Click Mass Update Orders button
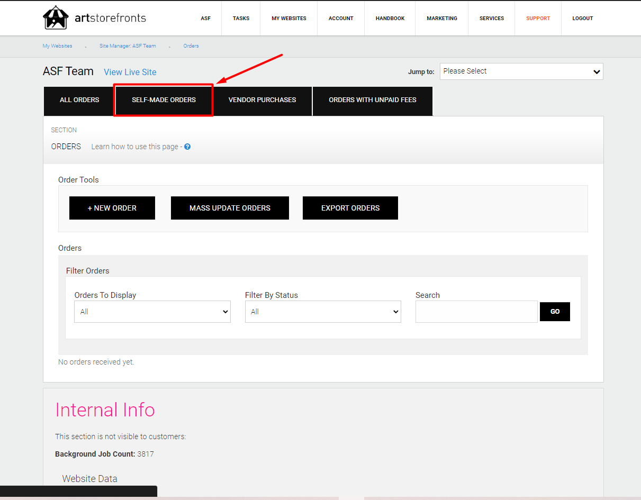The width and height of the screenshot is (641, 500). tap(230, 208)
